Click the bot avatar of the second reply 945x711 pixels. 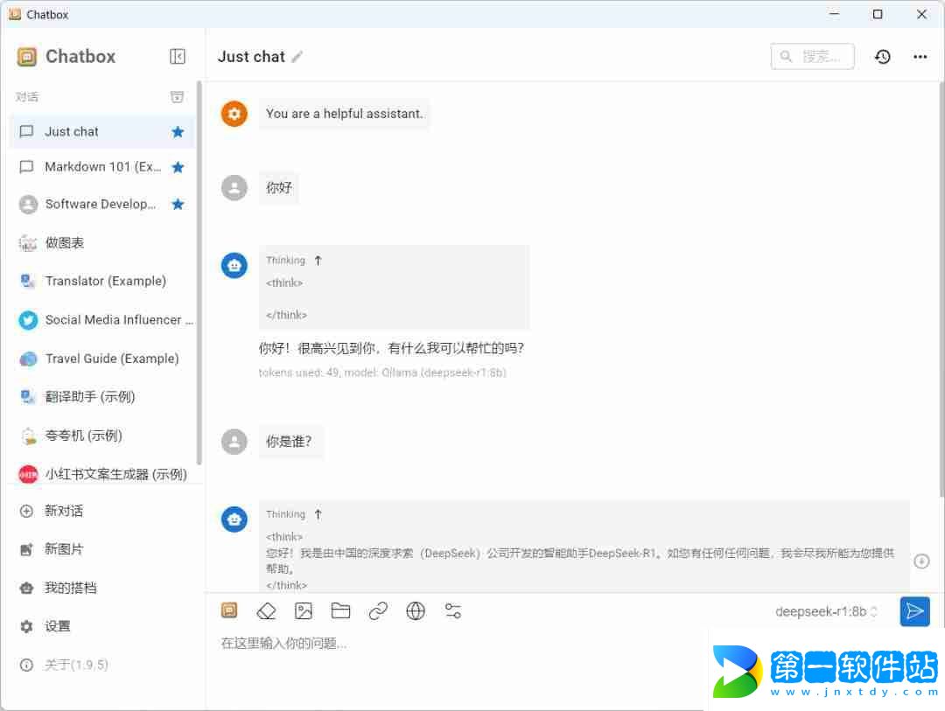tap(234, 519)
